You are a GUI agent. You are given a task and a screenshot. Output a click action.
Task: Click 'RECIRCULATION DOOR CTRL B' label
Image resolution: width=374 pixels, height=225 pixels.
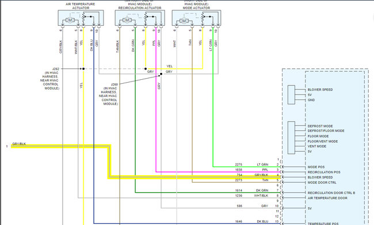[x=331, y=193]
